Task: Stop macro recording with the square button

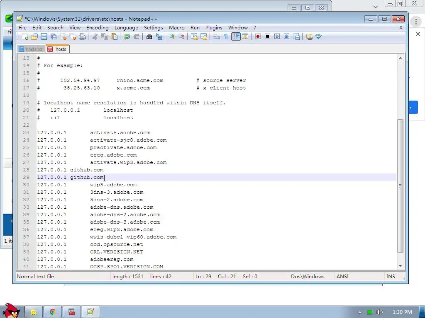Action: point(267,36)
